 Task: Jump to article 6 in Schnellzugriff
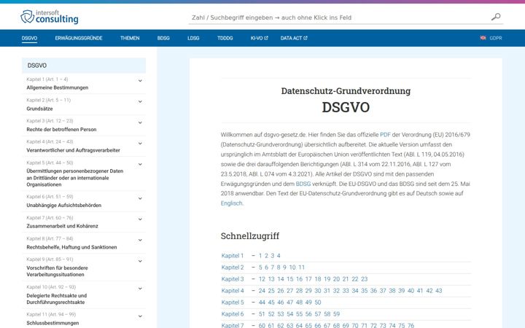click(266, 268)
